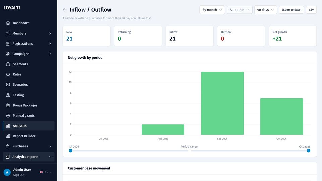Click the Bonus Packages gift icon

tap(8, 105)
